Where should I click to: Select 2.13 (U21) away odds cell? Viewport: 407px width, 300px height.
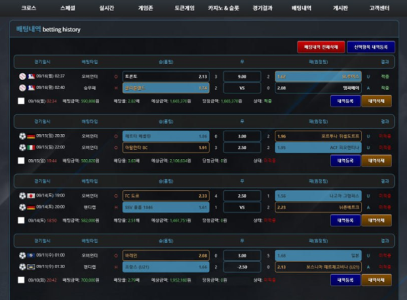pos(318,267)
